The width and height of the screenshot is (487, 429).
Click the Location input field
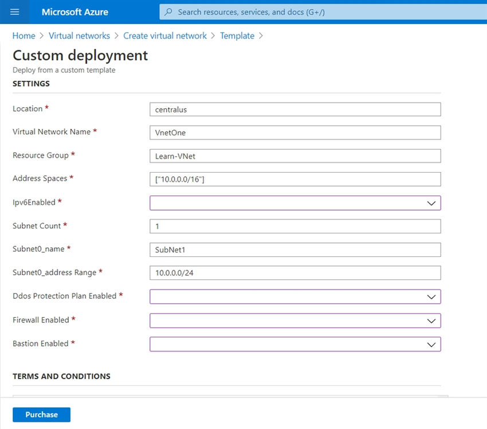(x=295, y=109)
